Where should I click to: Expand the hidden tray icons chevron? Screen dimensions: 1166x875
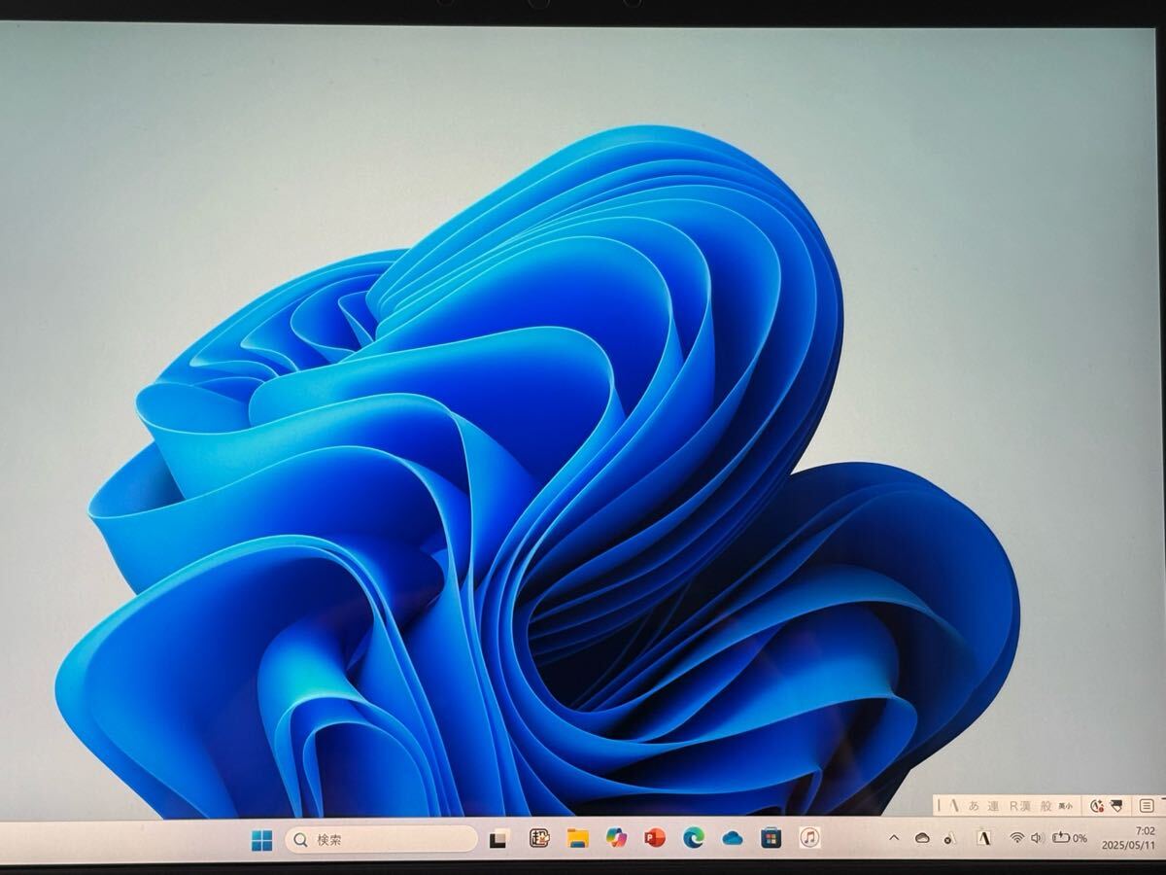(x=894, y=838)
